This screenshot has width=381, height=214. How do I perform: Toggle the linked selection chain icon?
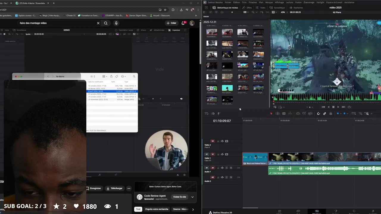(x=324, y=114)
